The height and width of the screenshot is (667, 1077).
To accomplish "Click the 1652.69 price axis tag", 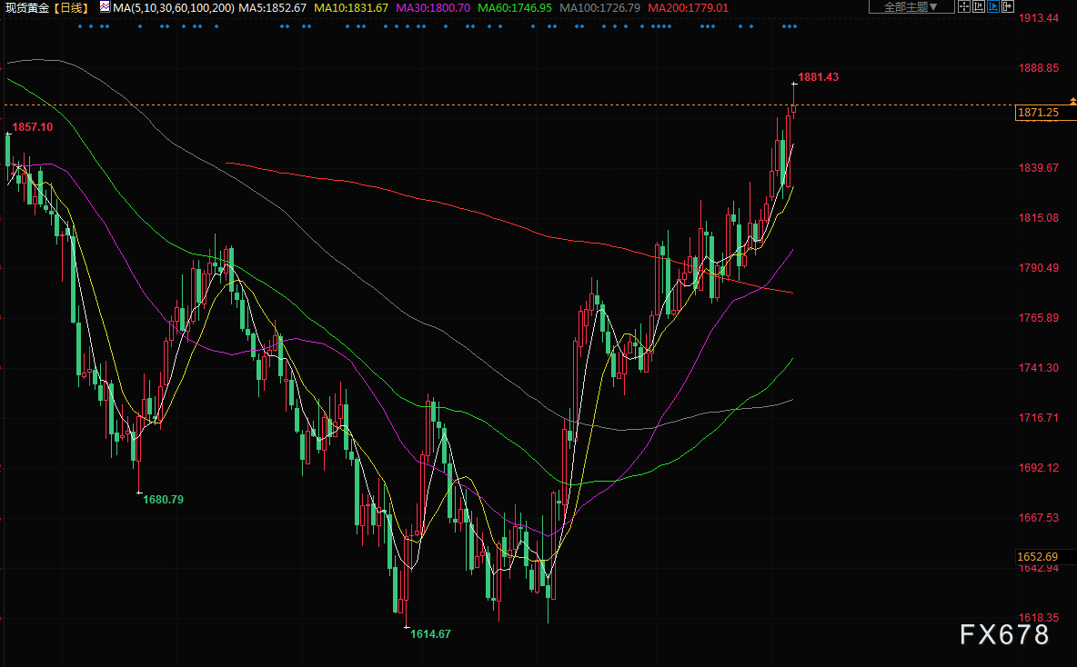I will point(1045,556).
